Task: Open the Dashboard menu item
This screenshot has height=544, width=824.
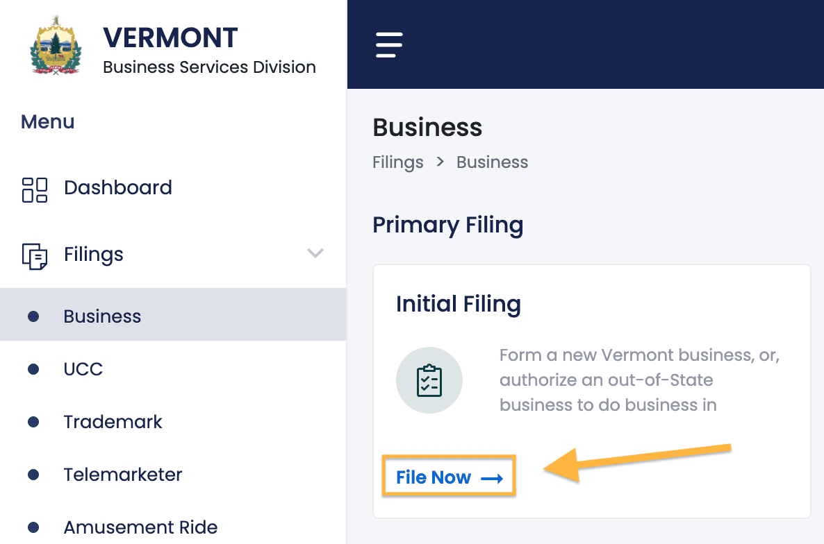Action: pos(118,188)
